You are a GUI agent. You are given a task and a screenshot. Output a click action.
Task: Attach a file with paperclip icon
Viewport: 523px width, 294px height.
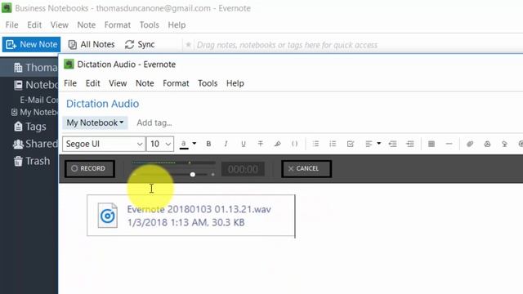coord(470,144)
